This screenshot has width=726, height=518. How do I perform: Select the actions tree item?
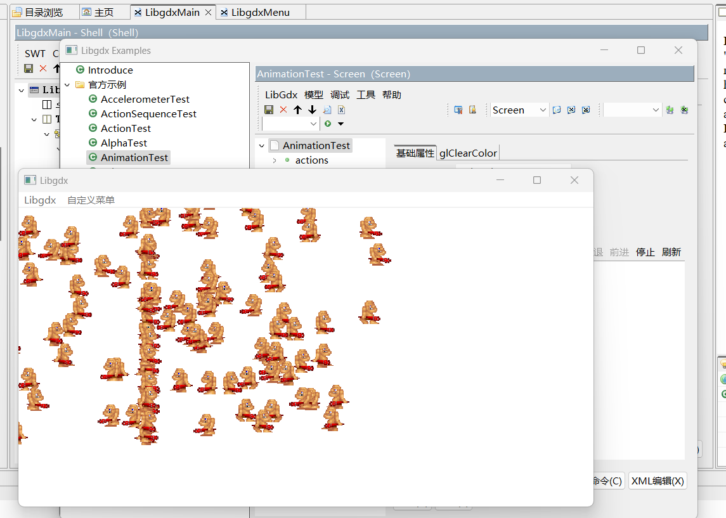tap(311, 160)
